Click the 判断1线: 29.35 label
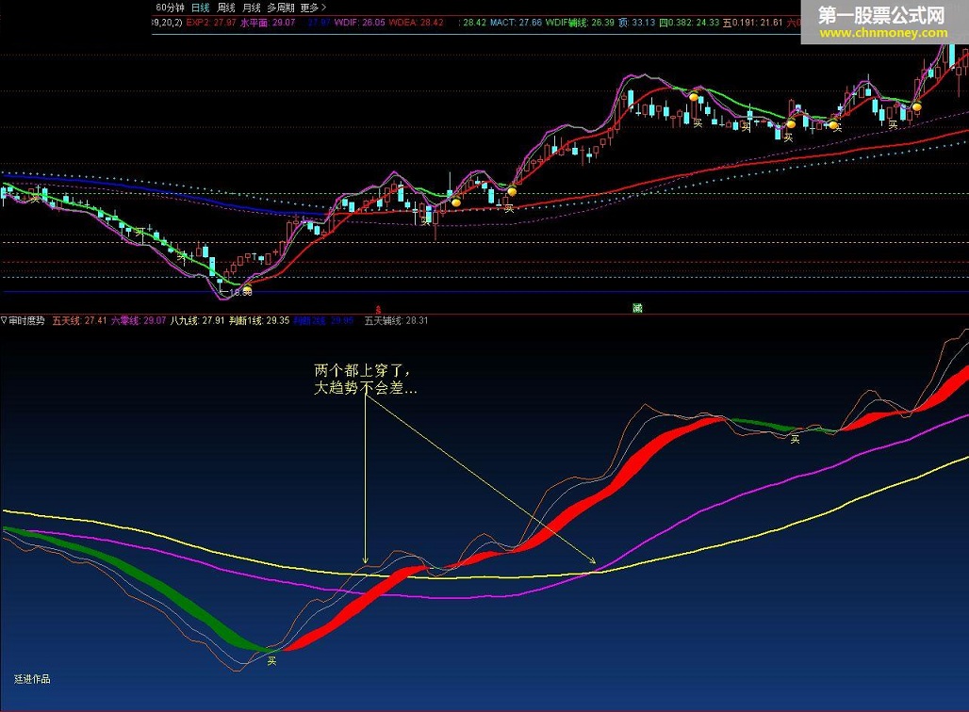The image size is (969, 712). (x=259, y=320)
